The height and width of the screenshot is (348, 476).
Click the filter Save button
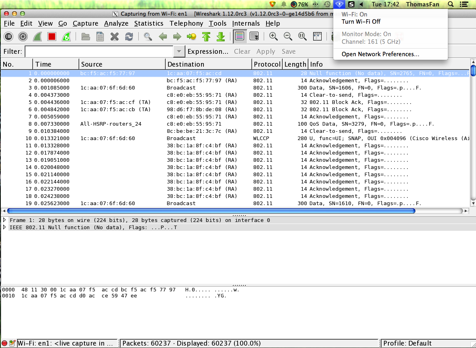point(288,51)
